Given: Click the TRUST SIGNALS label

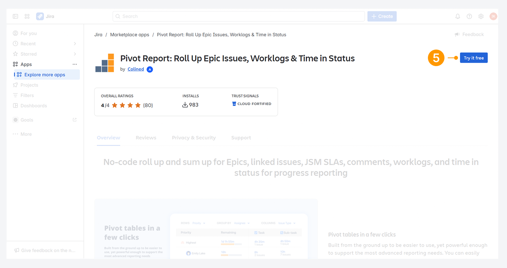Looking at the screenshot, I should tap(245, 96).
